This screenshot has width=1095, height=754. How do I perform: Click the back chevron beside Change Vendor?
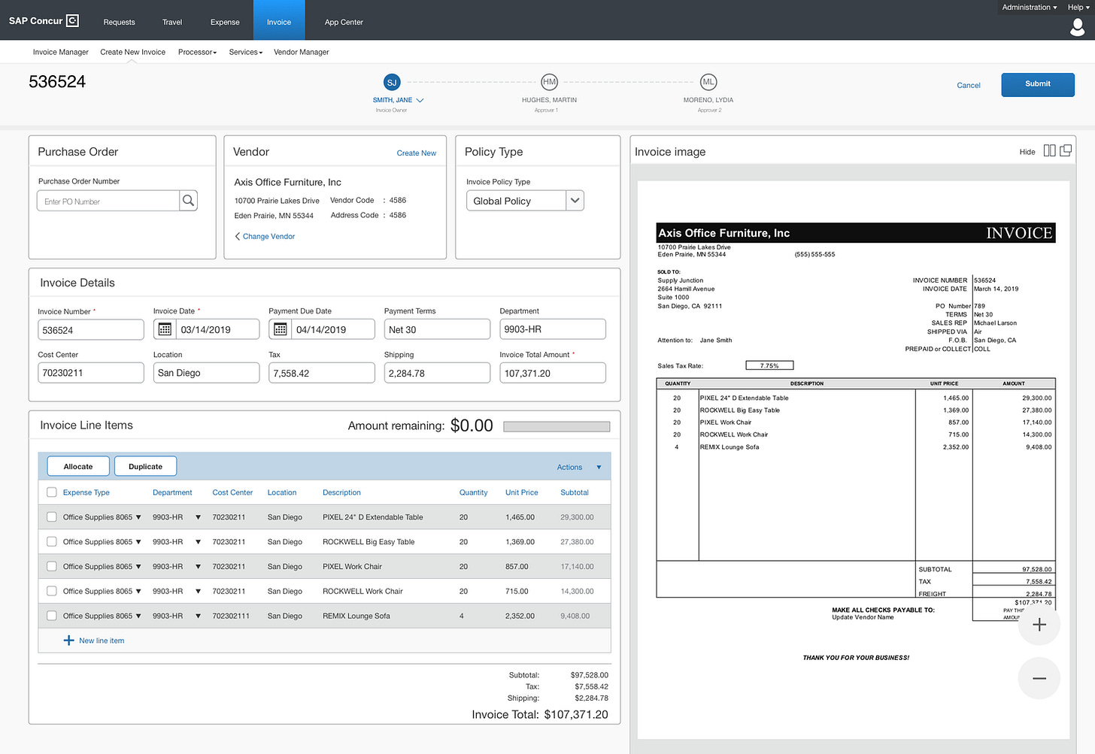[x=238, y=236]
